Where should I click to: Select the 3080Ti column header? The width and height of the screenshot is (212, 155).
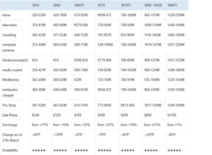tap(173, 5)
